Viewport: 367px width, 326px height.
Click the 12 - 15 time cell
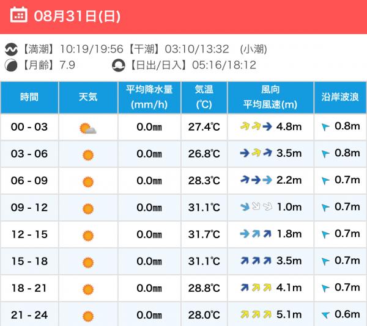coord(29,234)
